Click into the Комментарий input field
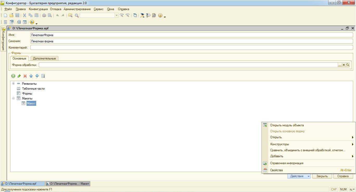The width and height of the screenshot is (356, 192). (191, 48)
